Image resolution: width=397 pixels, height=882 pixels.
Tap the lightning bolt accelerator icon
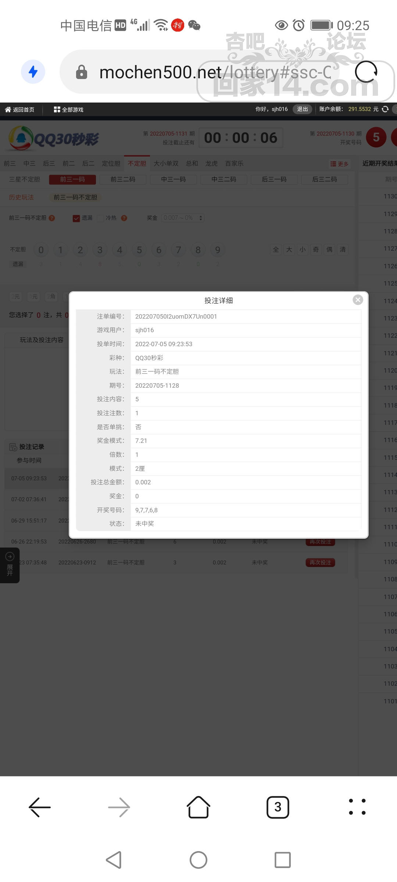pos(33,72)
